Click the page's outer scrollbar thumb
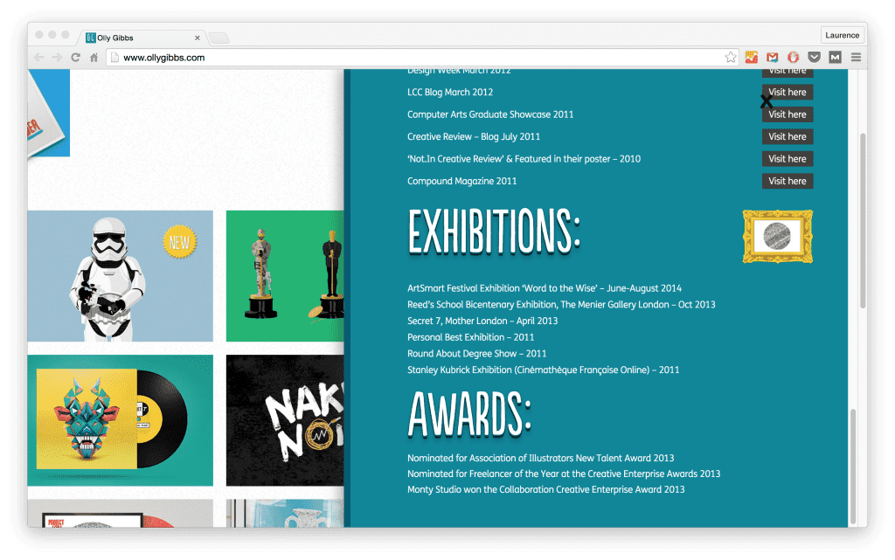The image size is (895, 560). click(863, 220)
